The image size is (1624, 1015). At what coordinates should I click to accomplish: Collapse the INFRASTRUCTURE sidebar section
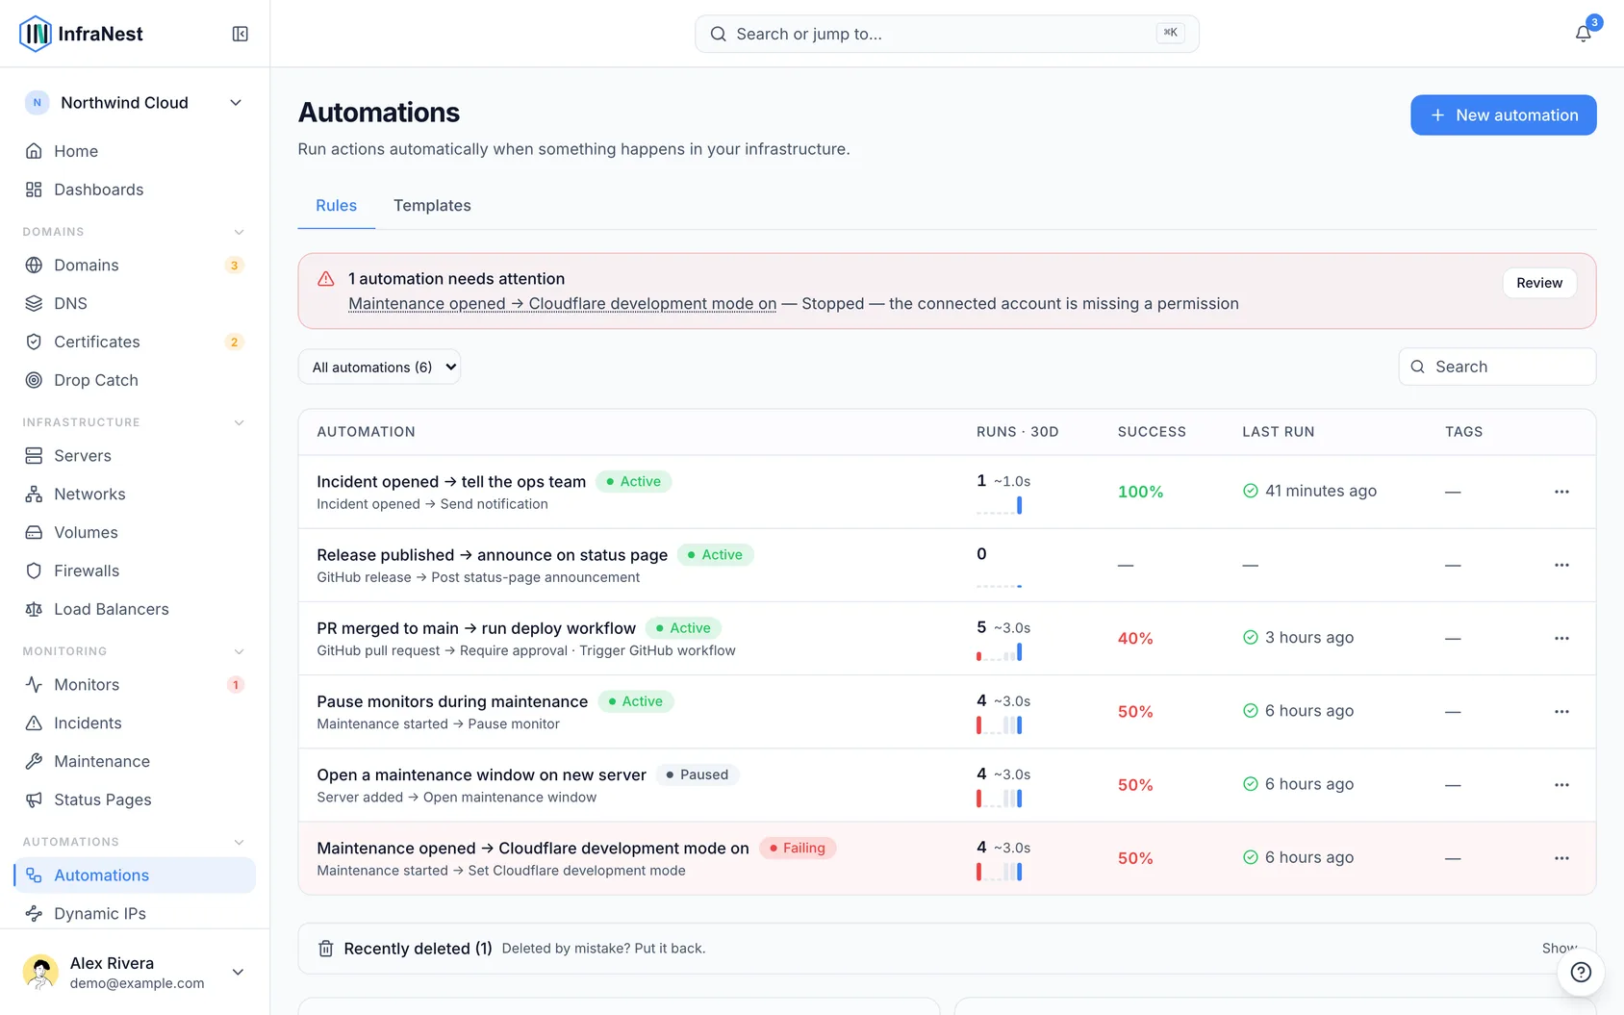pyautogui.click(x=239, y=422)
